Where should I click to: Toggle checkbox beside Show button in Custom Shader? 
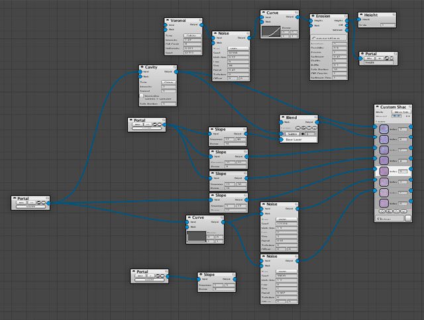[x=408, y=218]
